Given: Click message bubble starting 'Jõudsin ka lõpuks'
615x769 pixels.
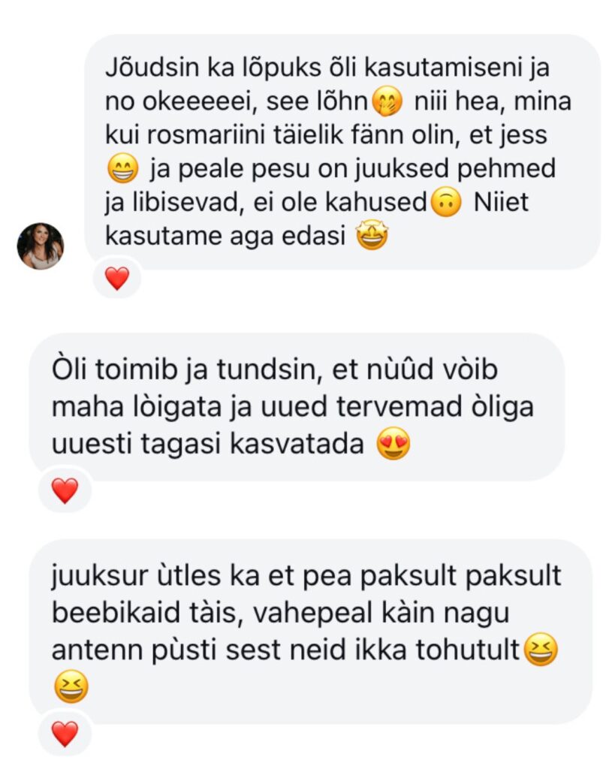Looking at the screenshot, I should pos(342,152).
